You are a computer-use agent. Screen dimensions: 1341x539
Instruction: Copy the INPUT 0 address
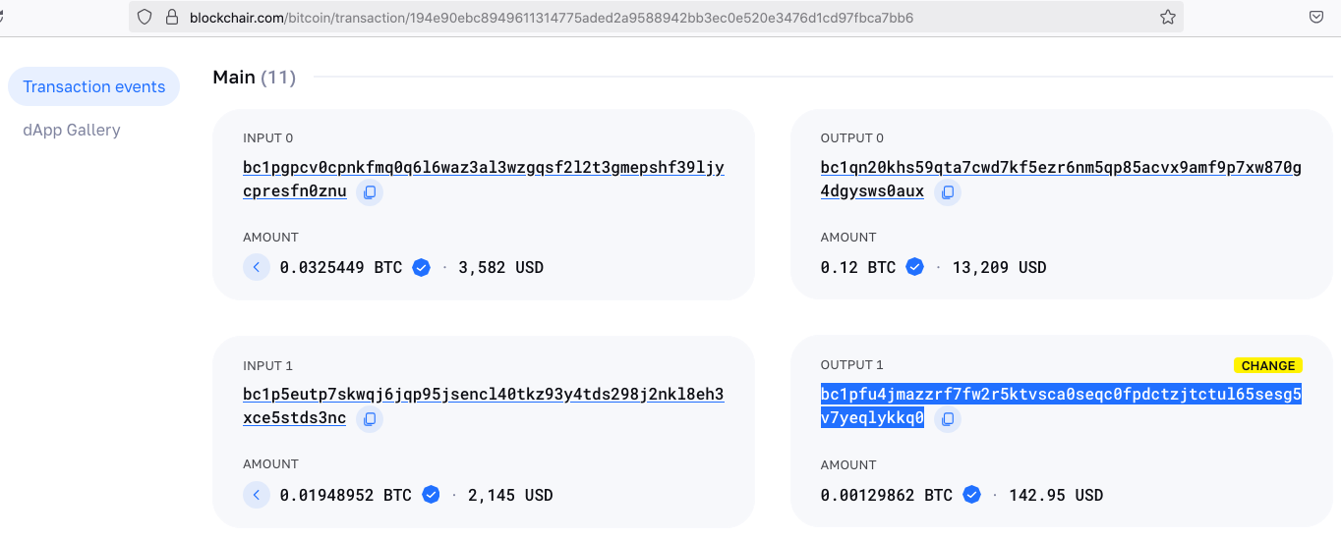coord(370,192)
